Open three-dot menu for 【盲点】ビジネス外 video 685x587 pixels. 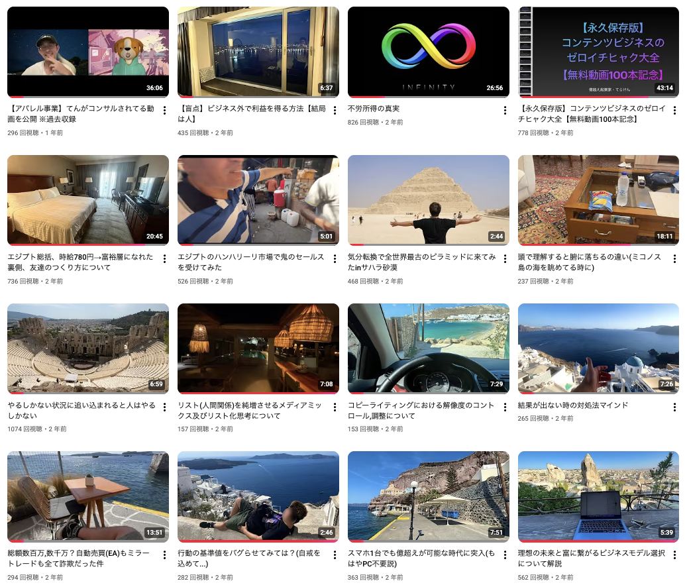pyautogui.click(x=335, y=111)
